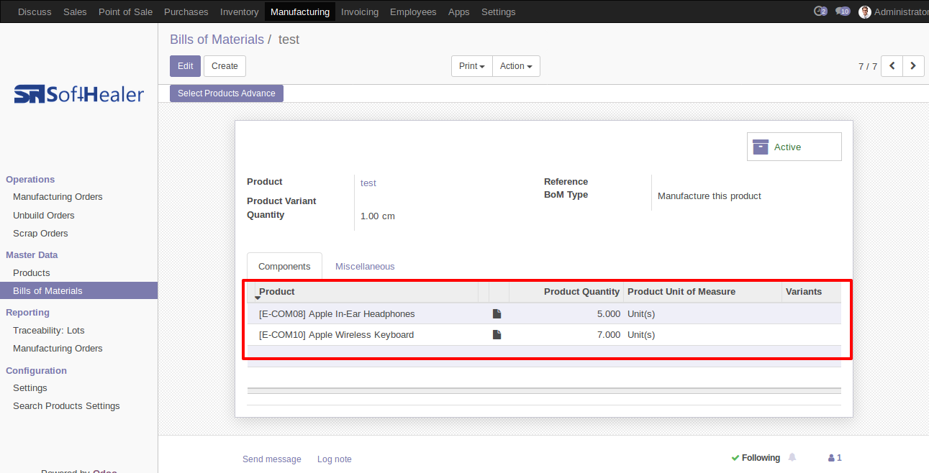Open the Print dropdown
Screen dimensions: 929x473
(471, 66)
